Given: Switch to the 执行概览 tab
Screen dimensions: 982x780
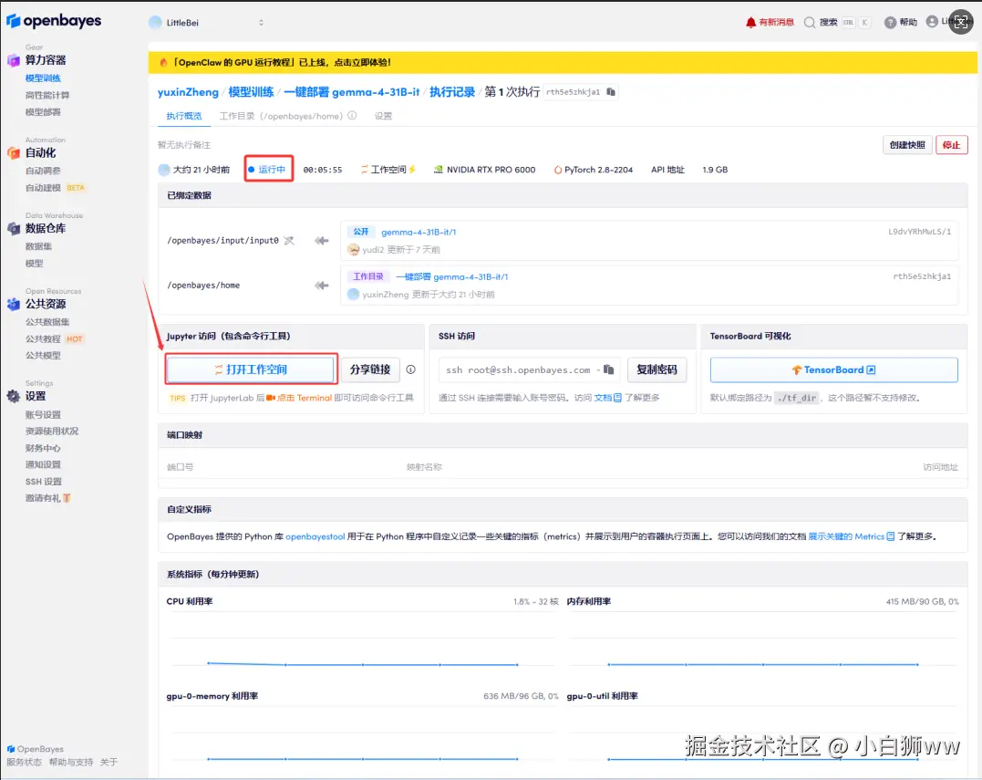Looking at the screenshot, I should click(184, 116).
